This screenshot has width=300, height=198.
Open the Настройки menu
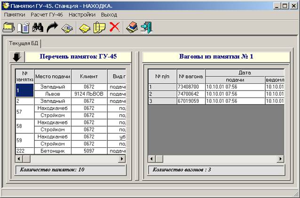click(82, 15)
